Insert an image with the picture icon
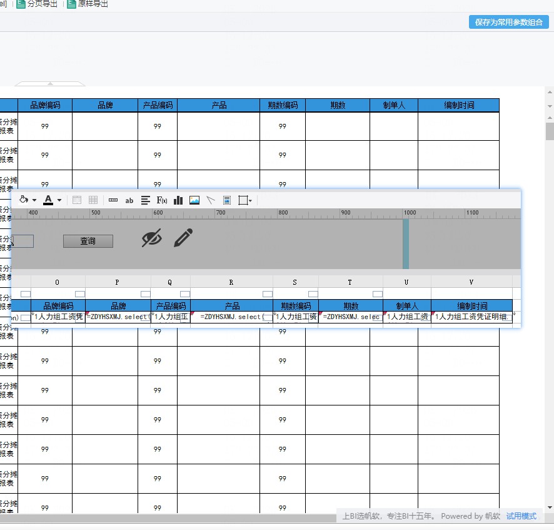The width and height of the screenshot is (554, 530). tap(194, 200)
